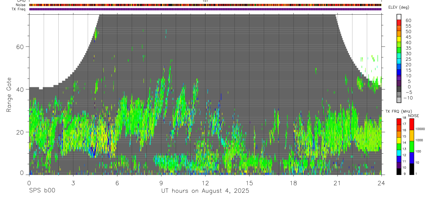Click the SPS b00 station label

[x=42, y=191]
